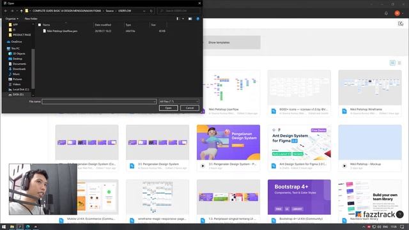Open the address path history dropdown
The height and width of the screenshot is (230, 409).
click(144, 11)
